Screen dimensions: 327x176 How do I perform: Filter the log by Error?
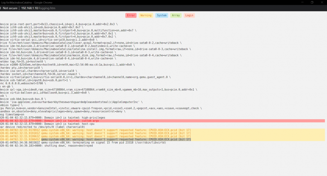pyautogui.click(x=131, y=15)
